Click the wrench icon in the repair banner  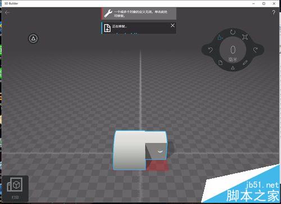108,13
